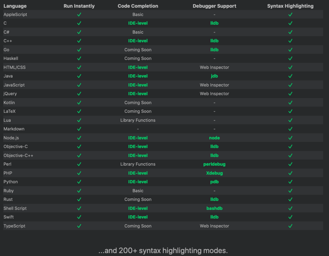Screen dimensions: 329x256
Task: Click the Syntax Highlighting checkmark for Rust
Action: [x=290, y=199]
